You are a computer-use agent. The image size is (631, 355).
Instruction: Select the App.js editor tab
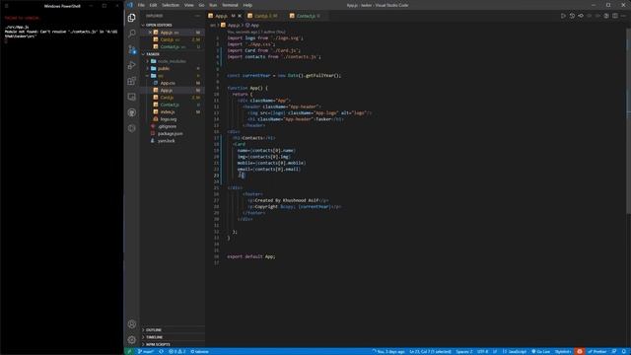click(x=225, y=16)
